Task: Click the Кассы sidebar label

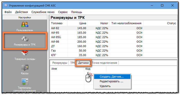Action: [25, 73]
